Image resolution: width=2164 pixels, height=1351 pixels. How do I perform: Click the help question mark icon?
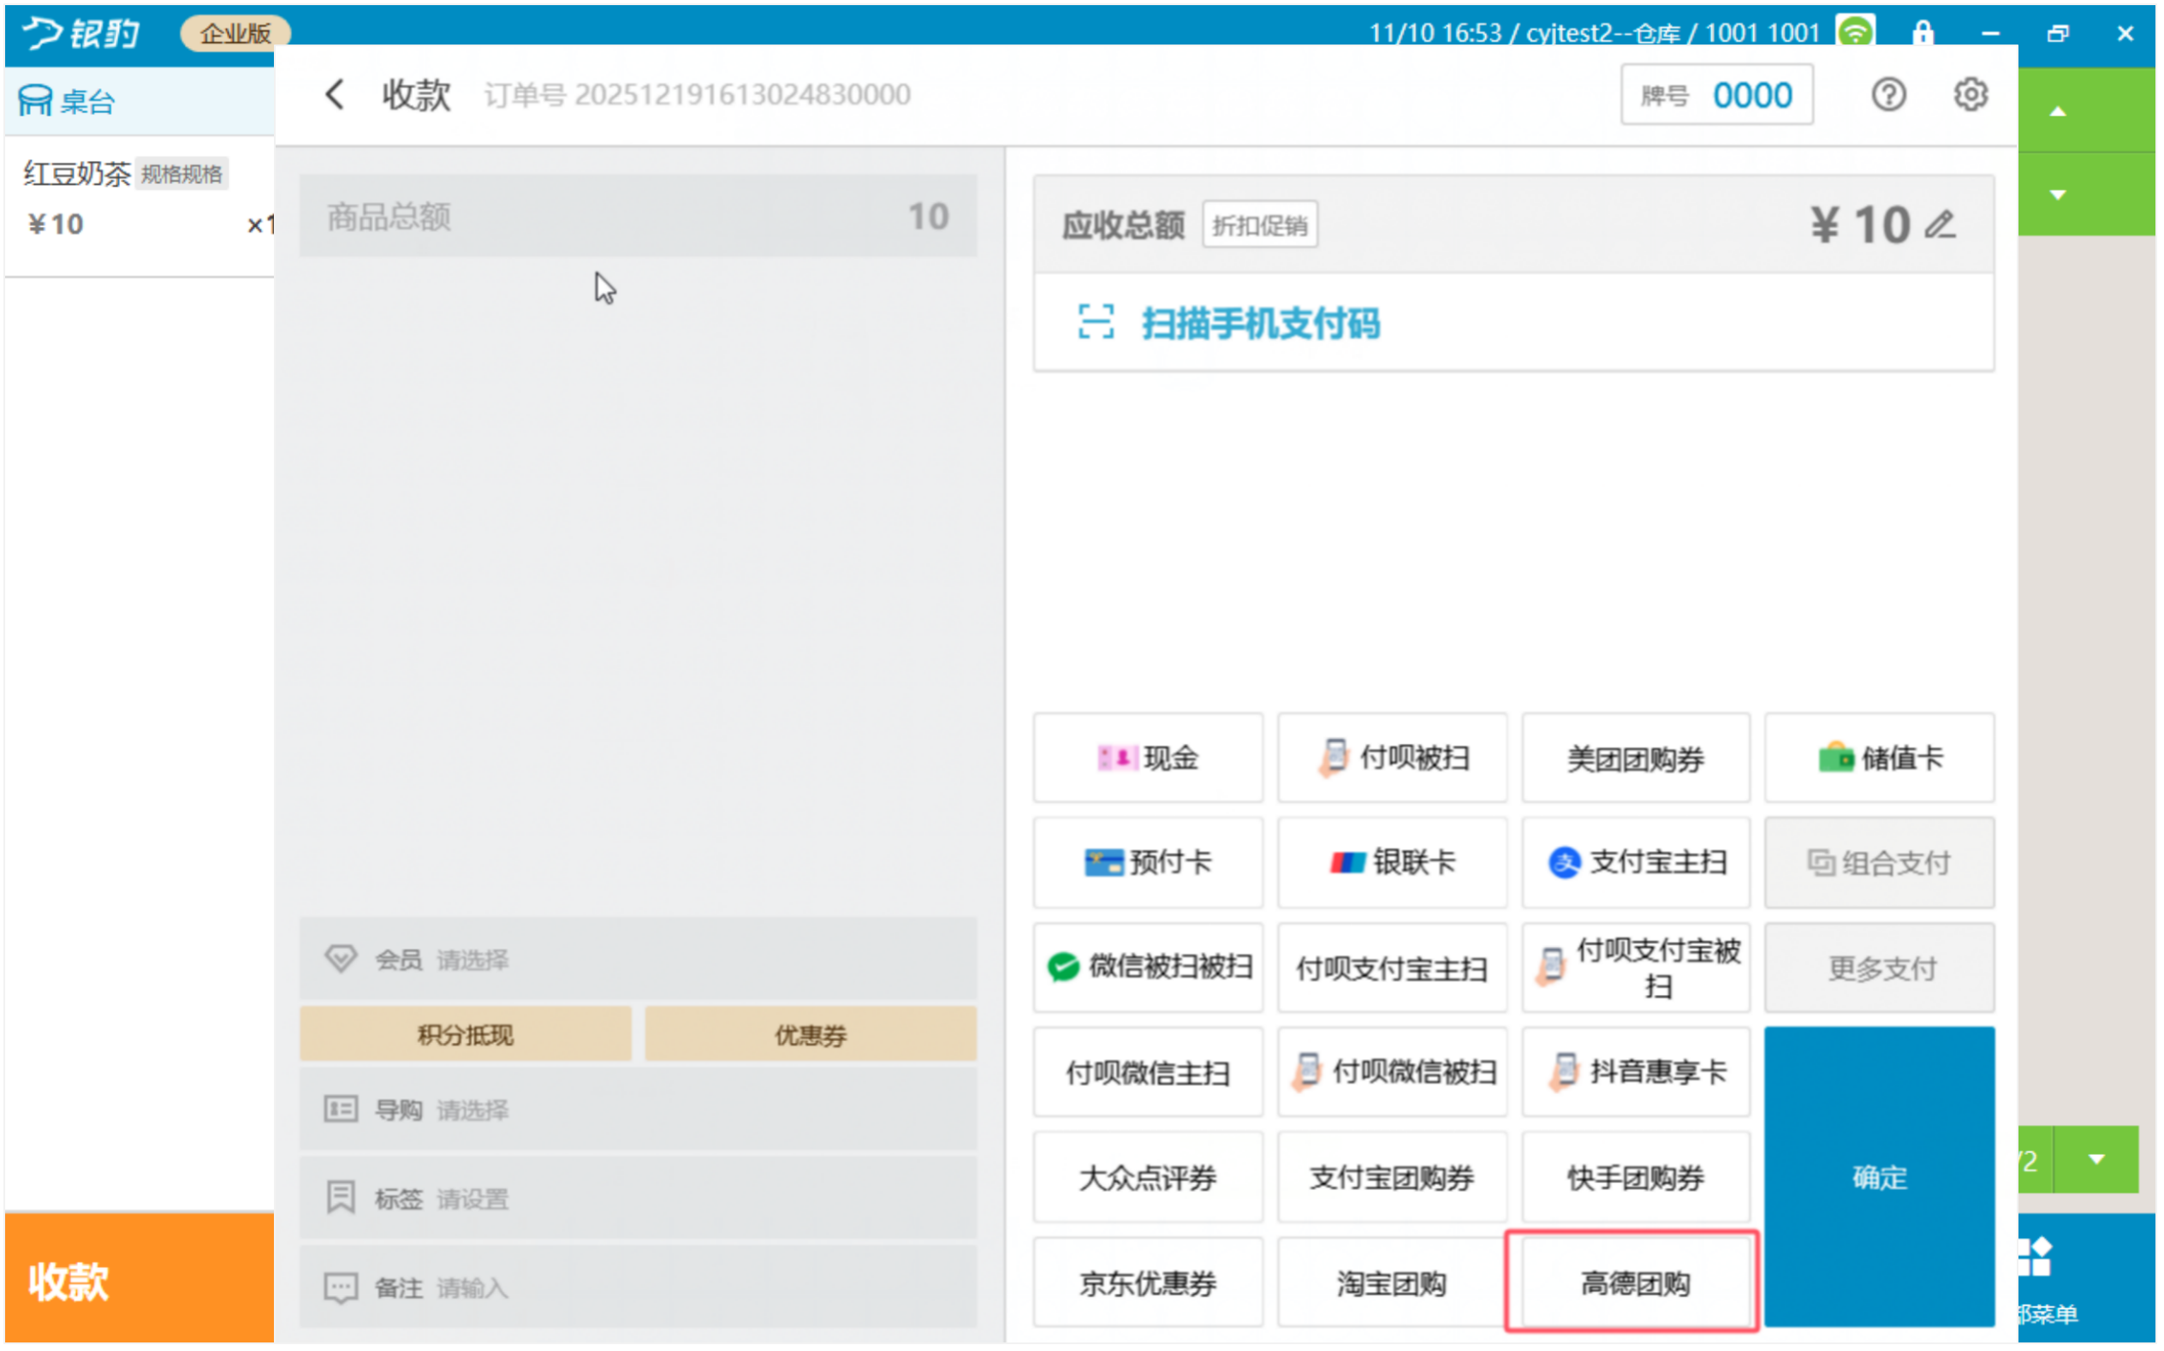pyautogui.click(x=1888, y=94)
